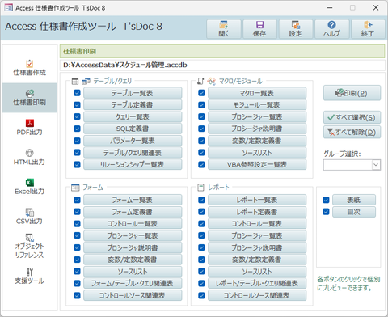
Task: Preview レポート一覧表 button
Action: point(257,200)
